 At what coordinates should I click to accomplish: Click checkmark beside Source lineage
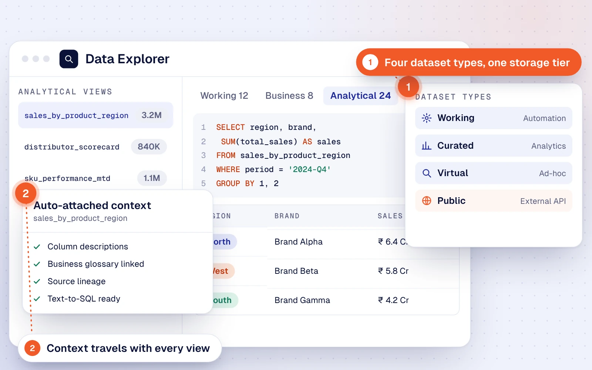pyautogui.click(x=37, y=282)
